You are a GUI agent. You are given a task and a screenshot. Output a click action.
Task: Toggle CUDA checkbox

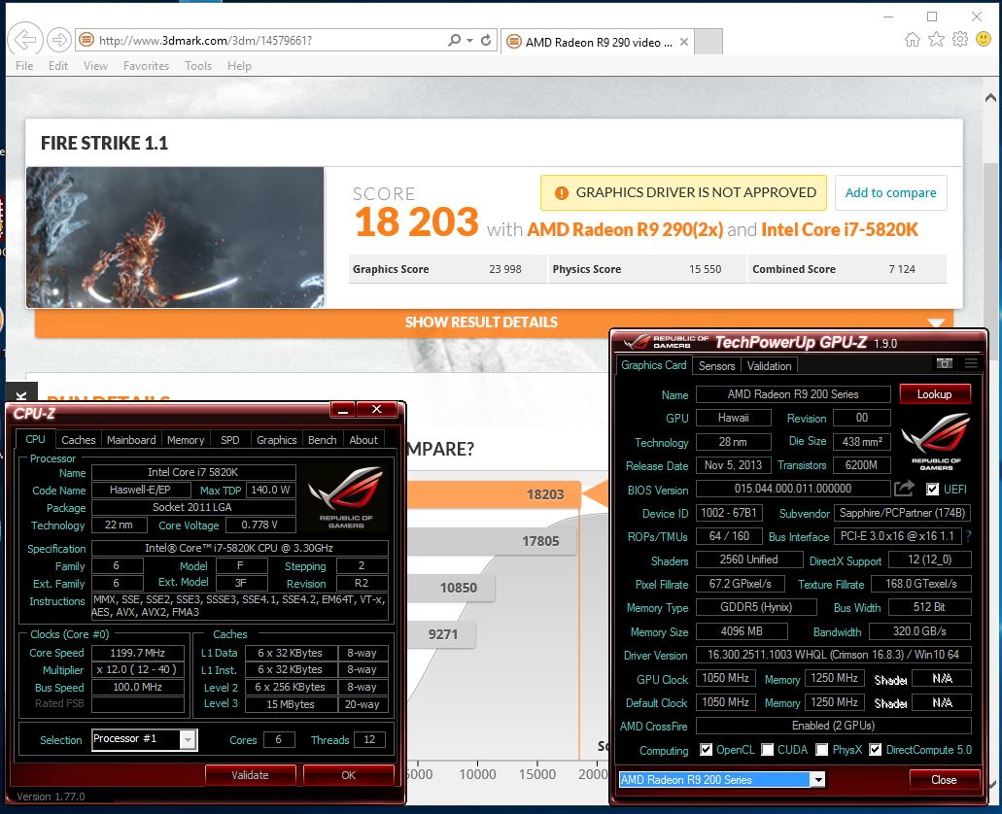[768, 750]
